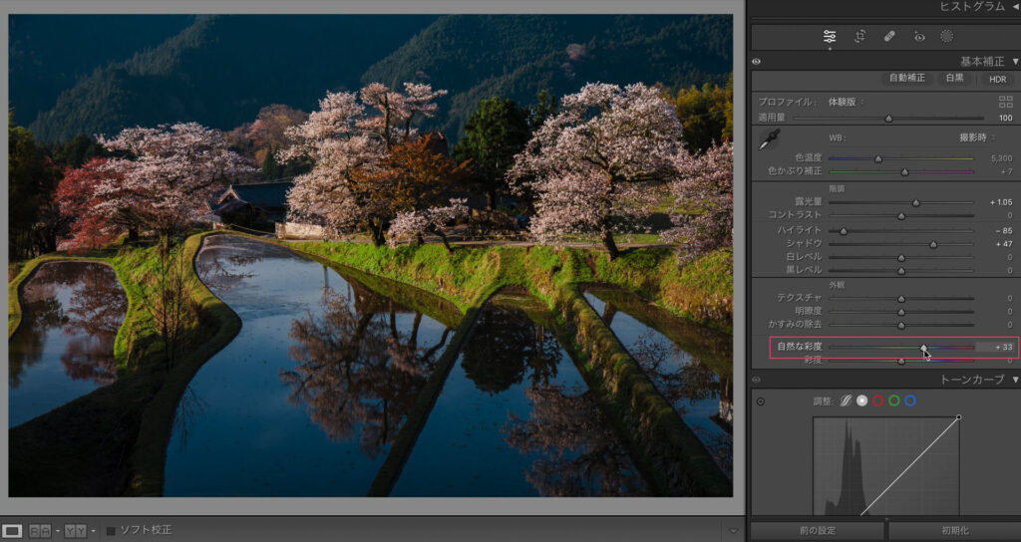Open the Masking tool

click(x=947, y=37)
